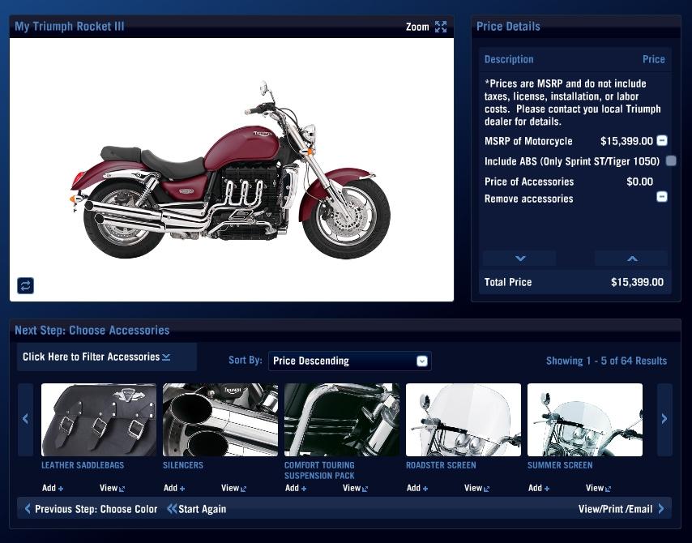
Task: Click minus icon beside Remove accessories
Action: 662,196
